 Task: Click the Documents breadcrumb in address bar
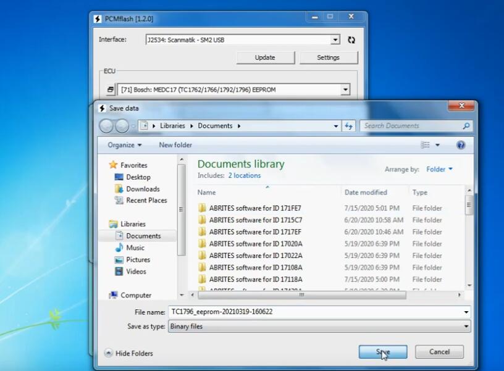(x=215, y=126)
